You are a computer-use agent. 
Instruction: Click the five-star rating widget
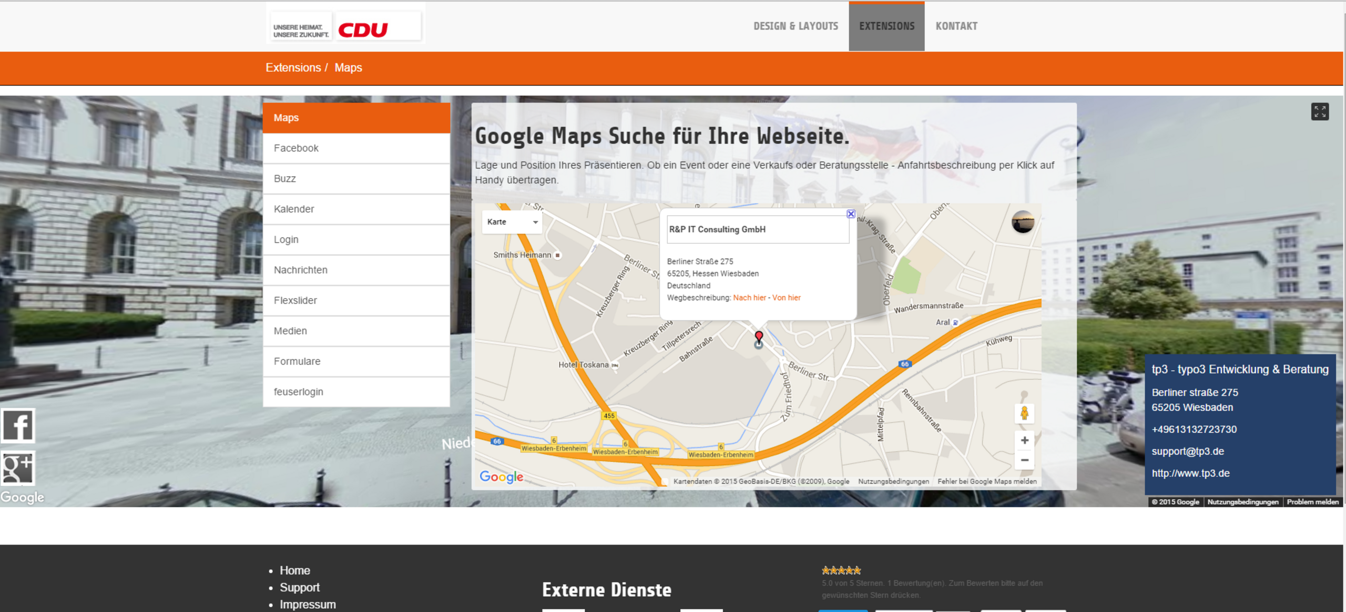[x=841, y=570]
